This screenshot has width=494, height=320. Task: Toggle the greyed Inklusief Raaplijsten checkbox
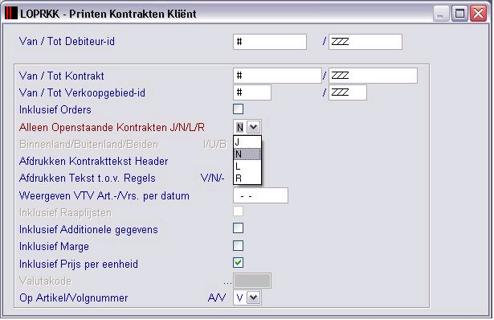(x=239, y=211)
